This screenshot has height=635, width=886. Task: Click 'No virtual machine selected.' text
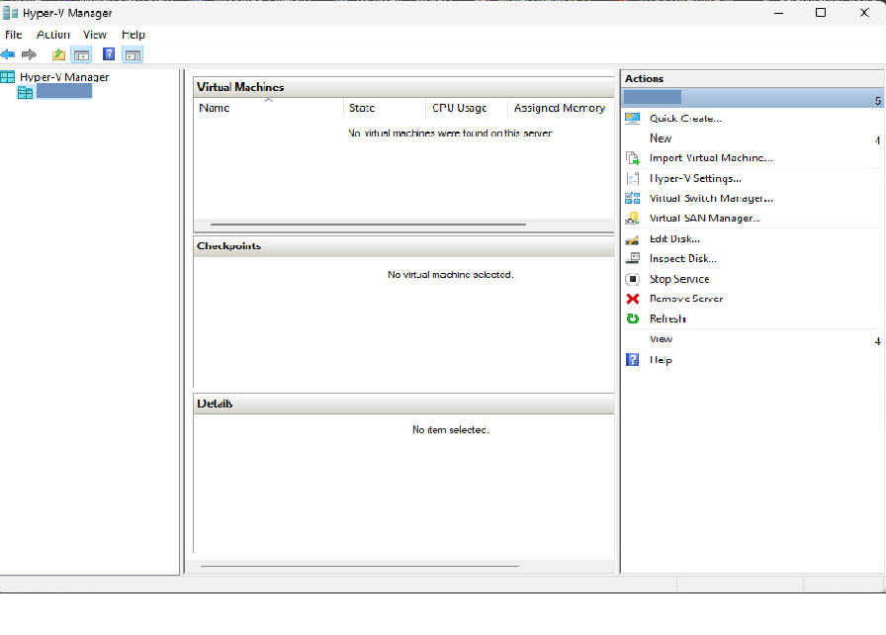click(450, 275)
